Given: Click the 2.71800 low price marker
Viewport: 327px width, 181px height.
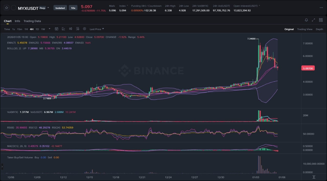Looking at the screenshot, I should [47, 98].
